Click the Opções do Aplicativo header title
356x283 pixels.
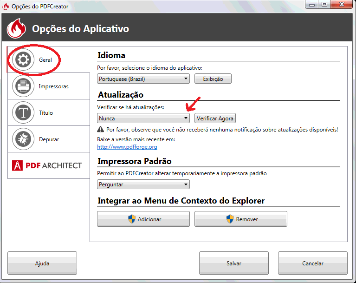(x=80, y=29)
